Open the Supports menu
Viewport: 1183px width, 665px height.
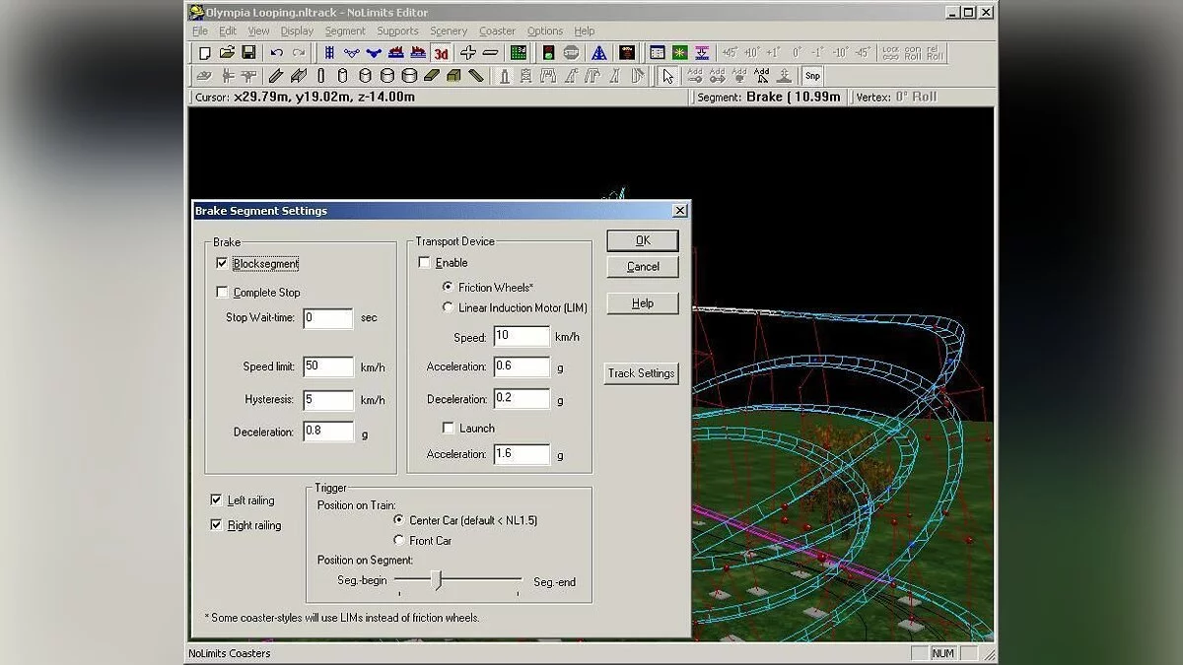point(397,31)
